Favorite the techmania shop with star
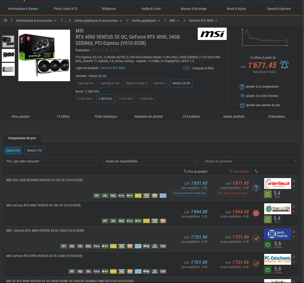304x283 pixels. tap(294, 231)
